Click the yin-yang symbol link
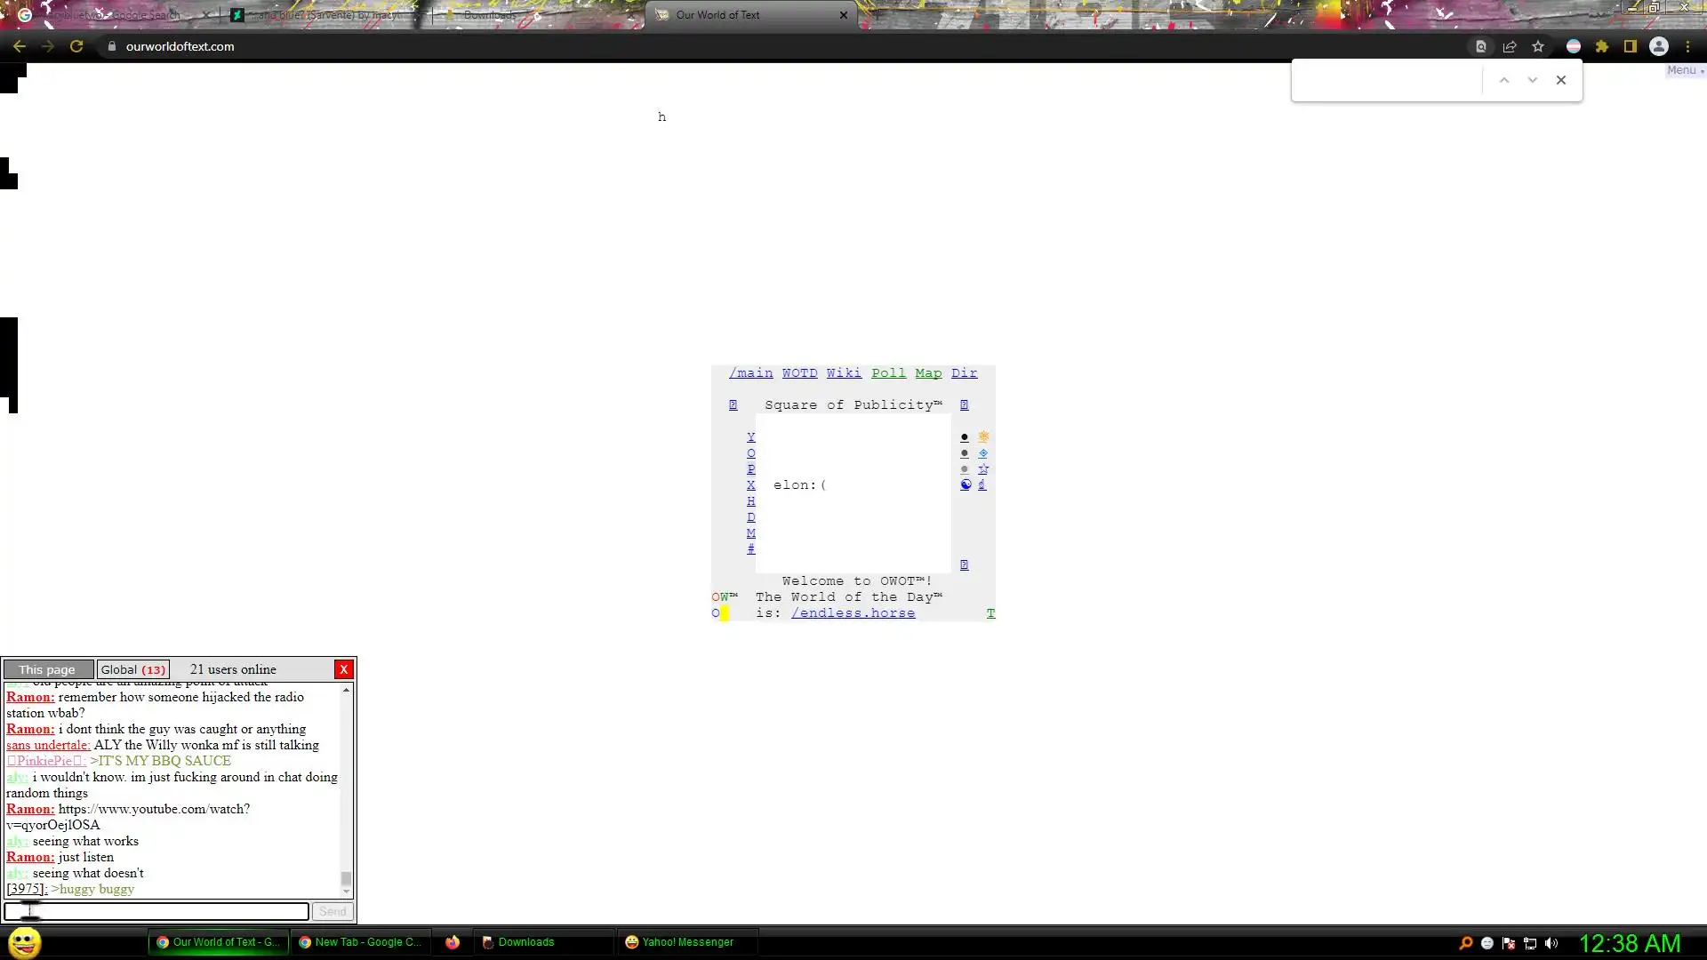Viewport: 1707px width, 960px height. pyautogui.click(x=966, y=485)
